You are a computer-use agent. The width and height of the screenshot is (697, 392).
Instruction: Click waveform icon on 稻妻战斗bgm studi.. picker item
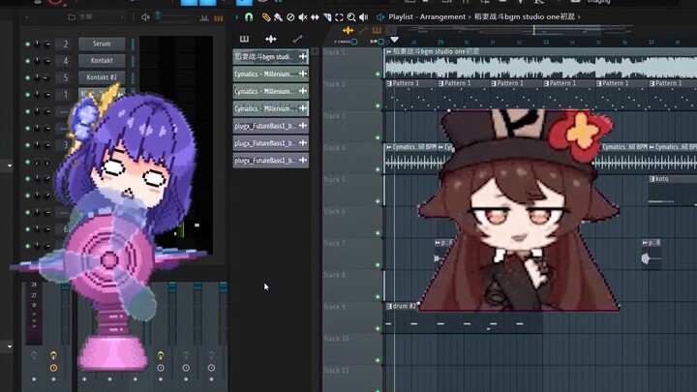(x=303, y=56)
